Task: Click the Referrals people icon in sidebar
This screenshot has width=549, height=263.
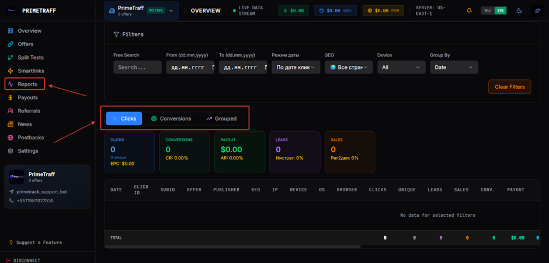Action: tap(11, 111)
